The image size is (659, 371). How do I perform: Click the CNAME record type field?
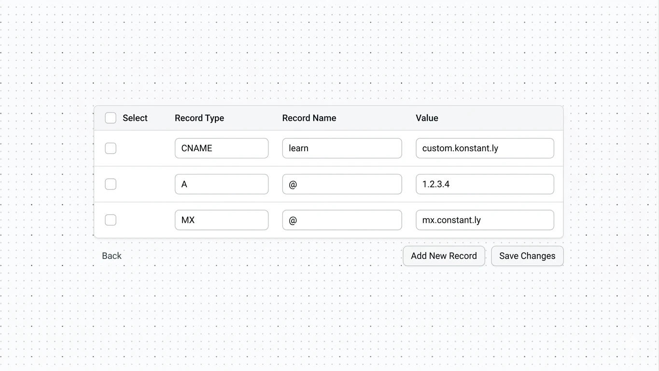tap(221, 148)
